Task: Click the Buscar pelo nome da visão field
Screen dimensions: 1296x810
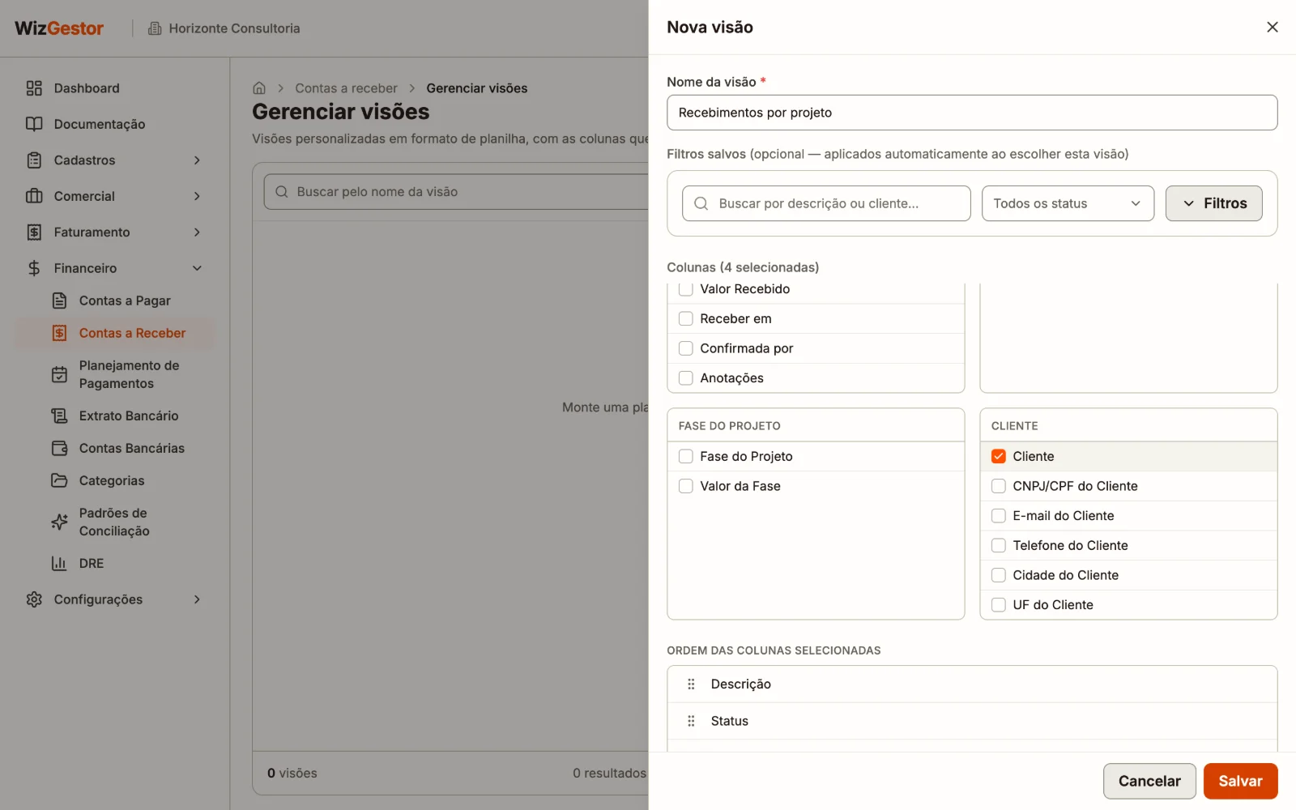Action: tap(458, 192)
